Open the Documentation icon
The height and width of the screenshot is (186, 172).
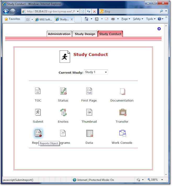tap(123, 91)
